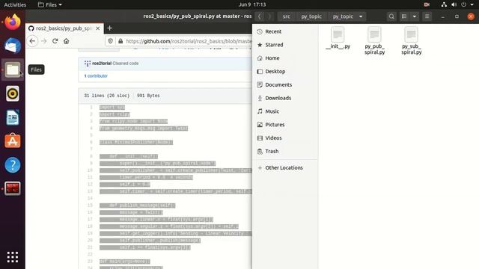Open Documents in the Files sidebar
479x269 pixels.
(x=285, y=84)
